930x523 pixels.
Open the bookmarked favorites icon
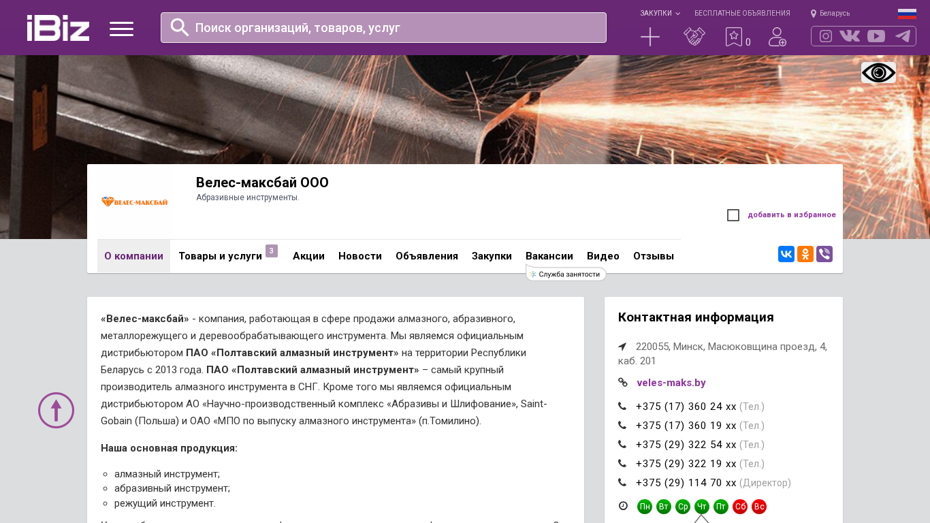point(734,37)
